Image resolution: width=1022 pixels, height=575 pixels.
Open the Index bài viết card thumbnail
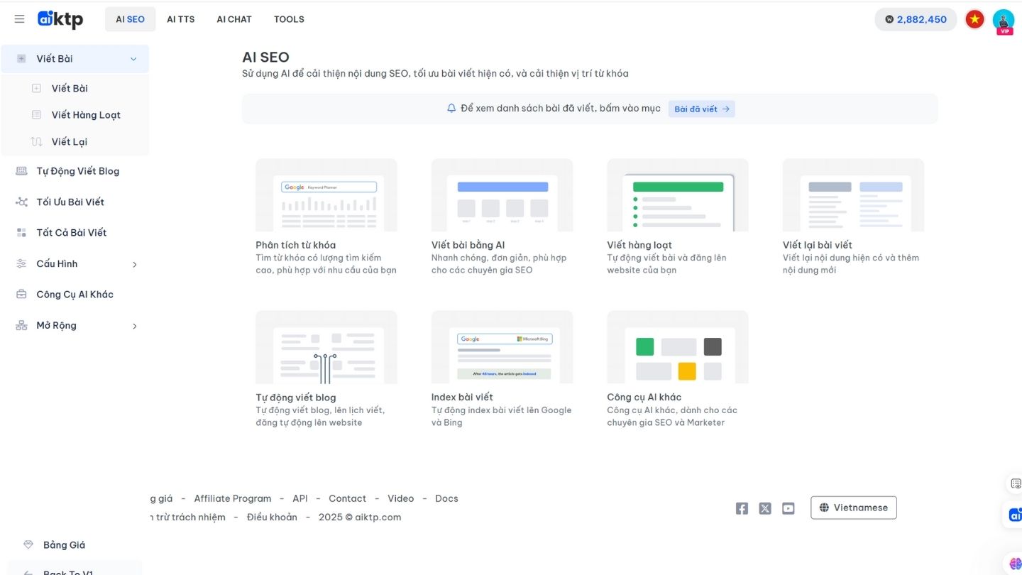[x=502, y=347]
